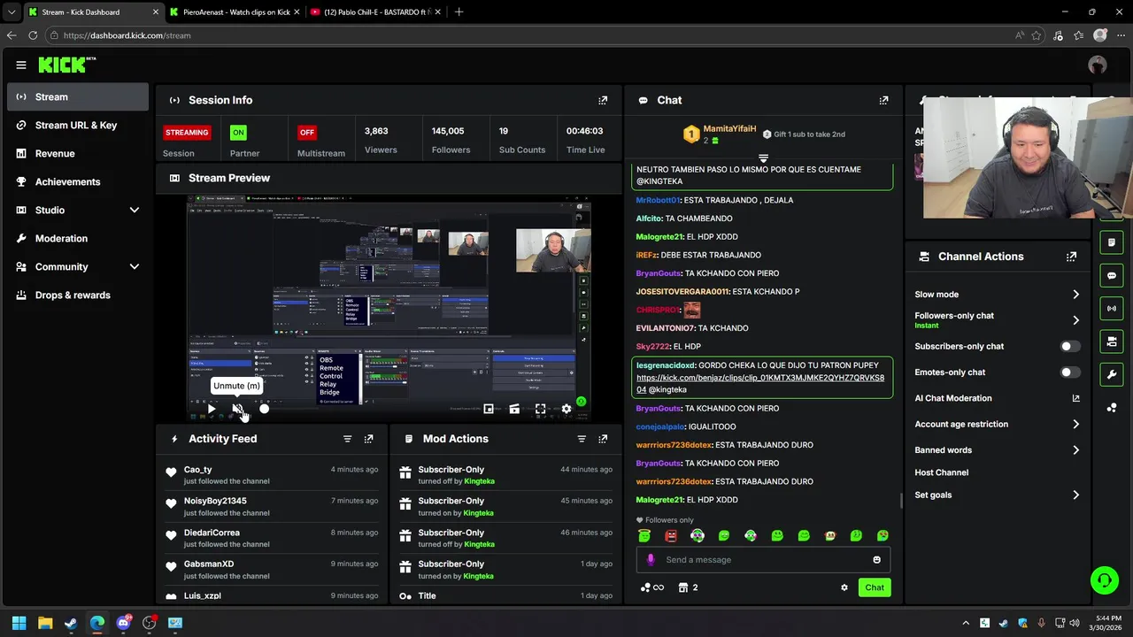1133x637 pixels.
Task: Open the chat settings gear icon
Action: [x=844, y=587]
